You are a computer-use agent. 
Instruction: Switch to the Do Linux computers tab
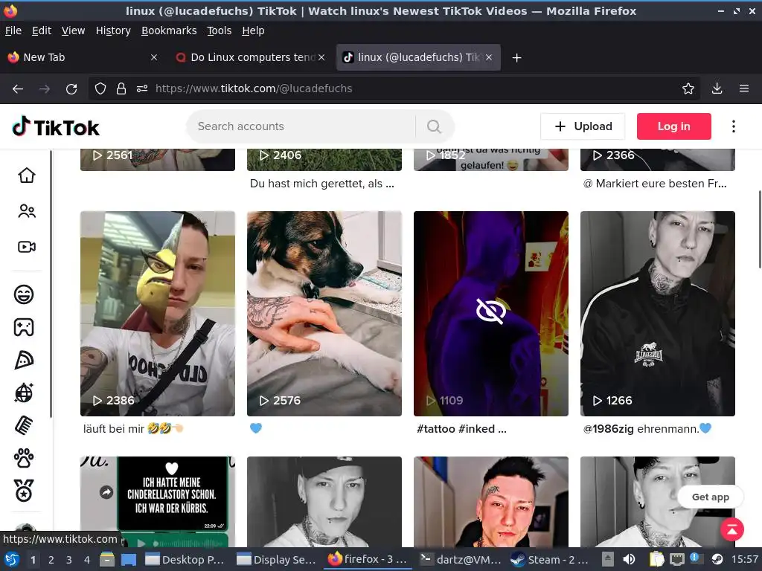click(x=250, y=57)
